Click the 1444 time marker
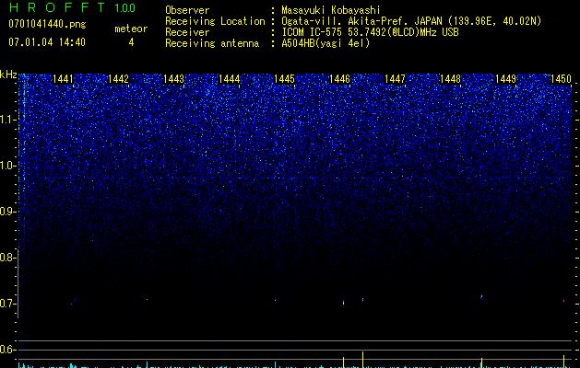580x368 pixels. [x=229, y=79]
